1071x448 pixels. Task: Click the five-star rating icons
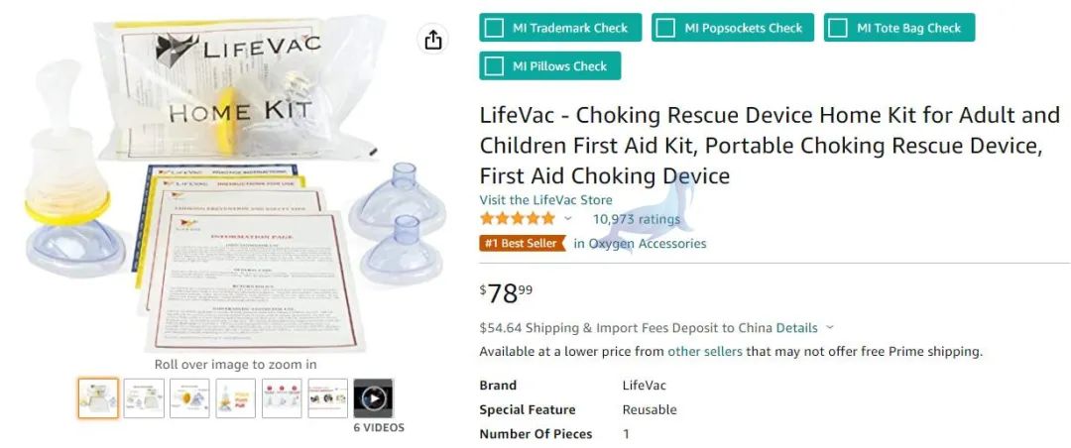(517, 219)
